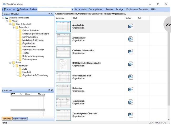This screenshot has height=125, width=171.
Task: Open the Anzeige menu
Action: click(119, 9)
